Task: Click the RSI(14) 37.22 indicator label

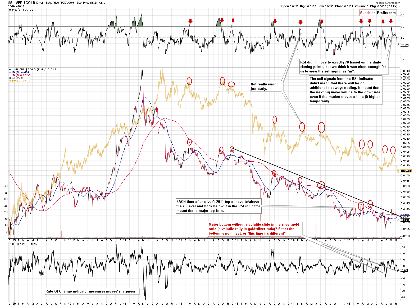Action: (x=22, y=10)
